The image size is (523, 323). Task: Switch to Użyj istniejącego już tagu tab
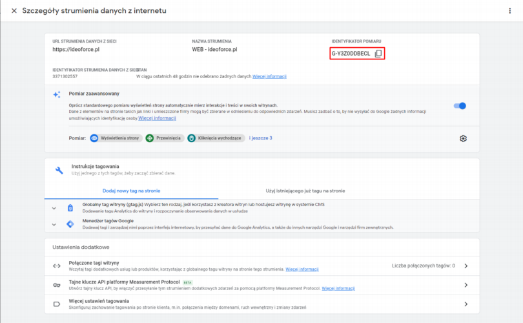coord(305,191)
